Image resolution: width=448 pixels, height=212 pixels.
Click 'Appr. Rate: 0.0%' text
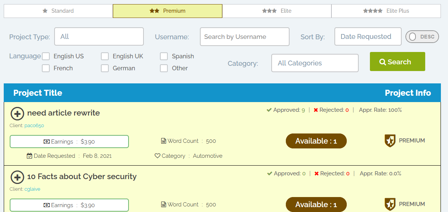(x=381, y=173)
